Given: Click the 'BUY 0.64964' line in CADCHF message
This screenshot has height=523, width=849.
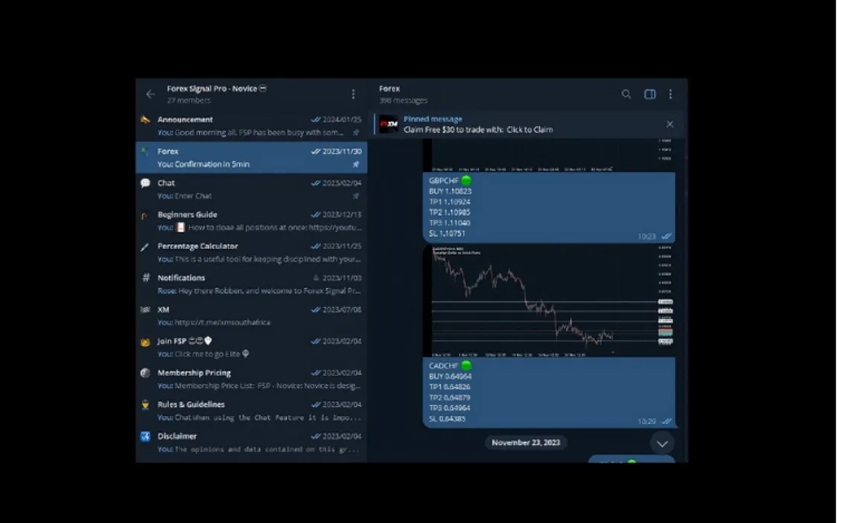Looking at the screenshot, I should point(450,376).
